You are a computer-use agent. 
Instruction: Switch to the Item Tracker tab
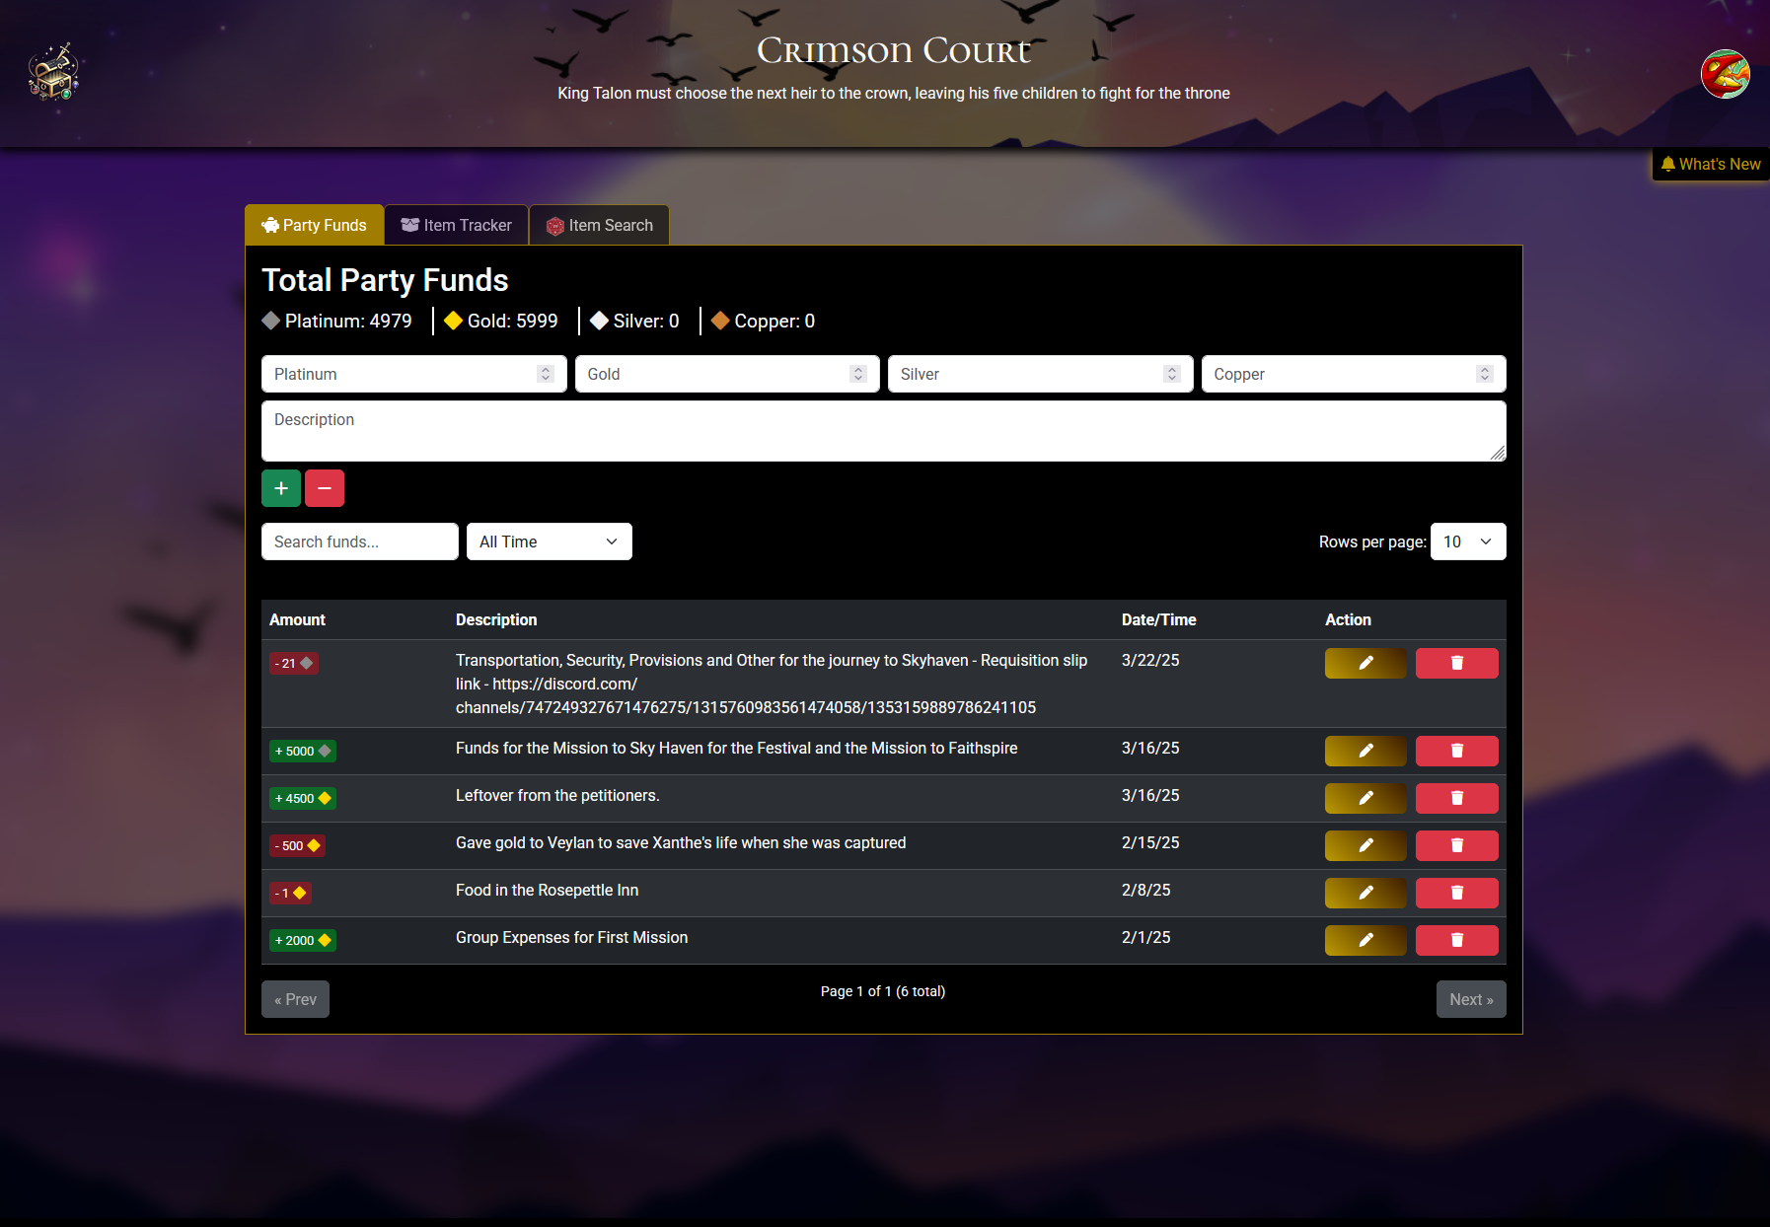[x=456, y=225]
